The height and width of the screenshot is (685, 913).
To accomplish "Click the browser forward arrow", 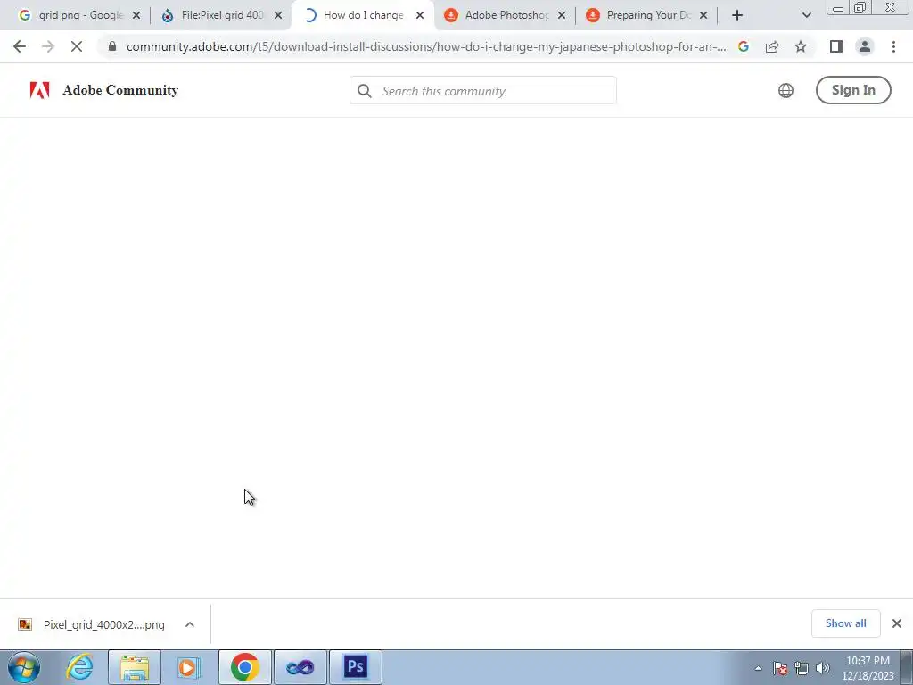I will coord(48,46).
